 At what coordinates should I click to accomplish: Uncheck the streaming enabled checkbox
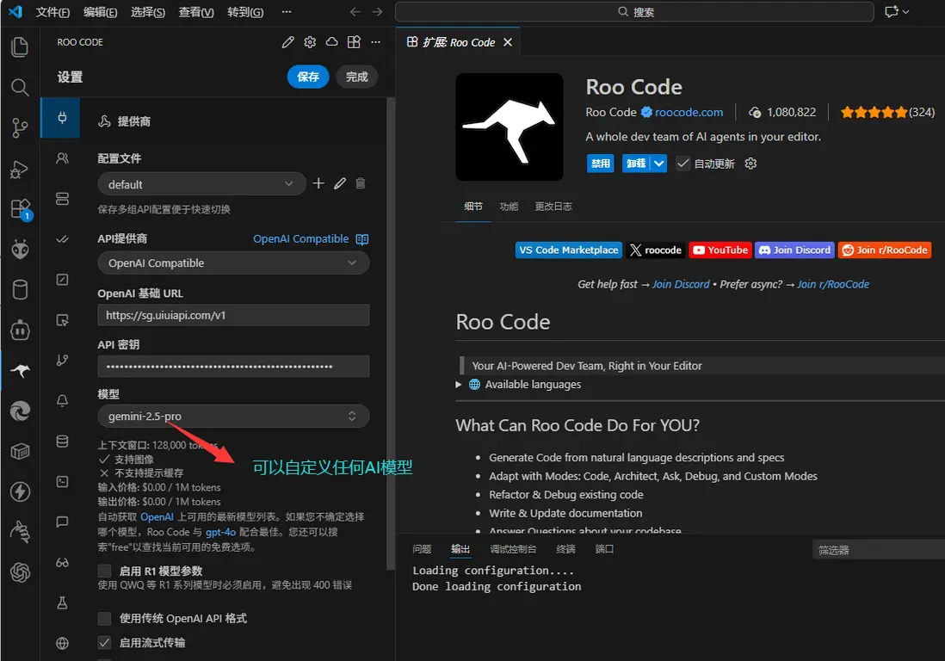pos(104,643)
